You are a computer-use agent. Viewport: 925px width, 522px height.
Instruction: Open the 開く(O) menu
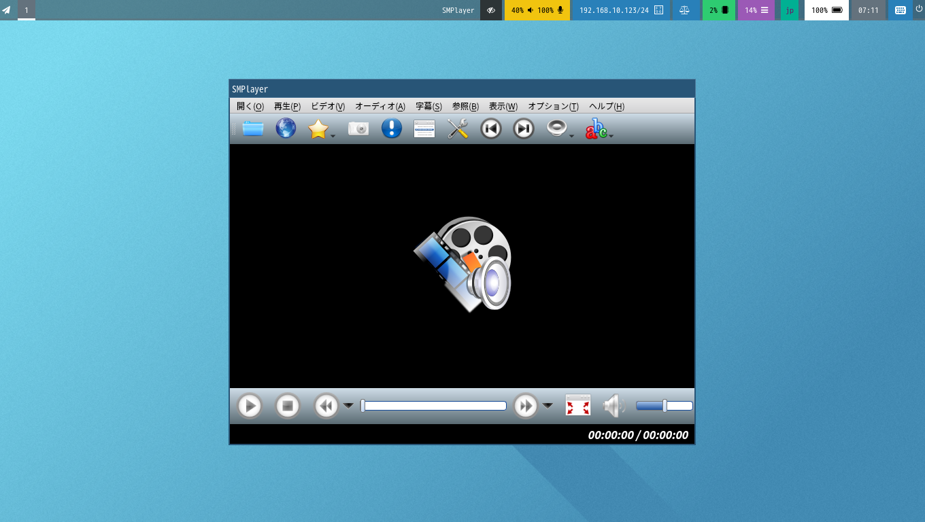250,107
